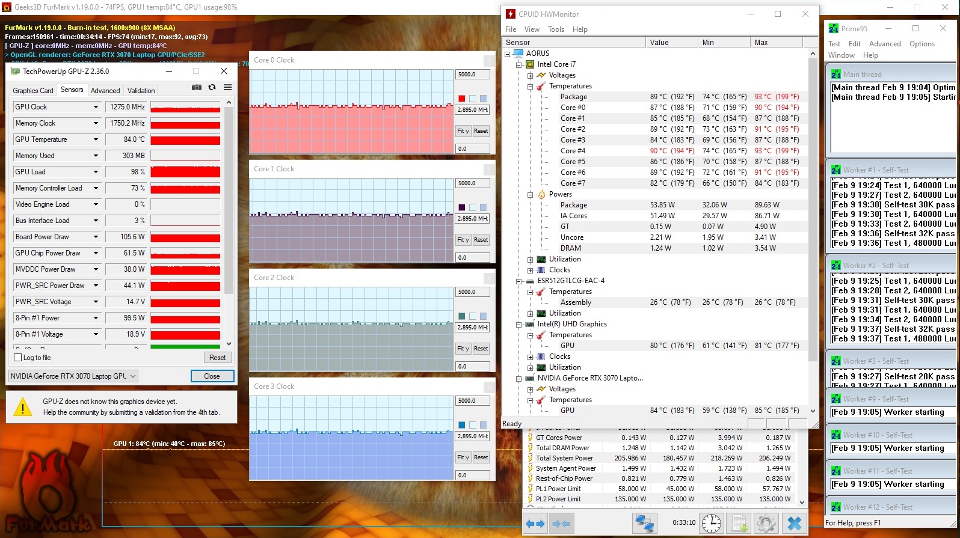Click the HWMonitor Max column header
Screen dimensions: 960x538
[x=776, y=43]
